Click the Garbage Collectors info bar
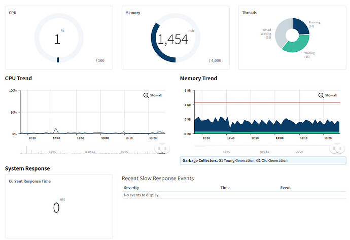The width and height of the screenshot is (350, 240). coord(263,160)
